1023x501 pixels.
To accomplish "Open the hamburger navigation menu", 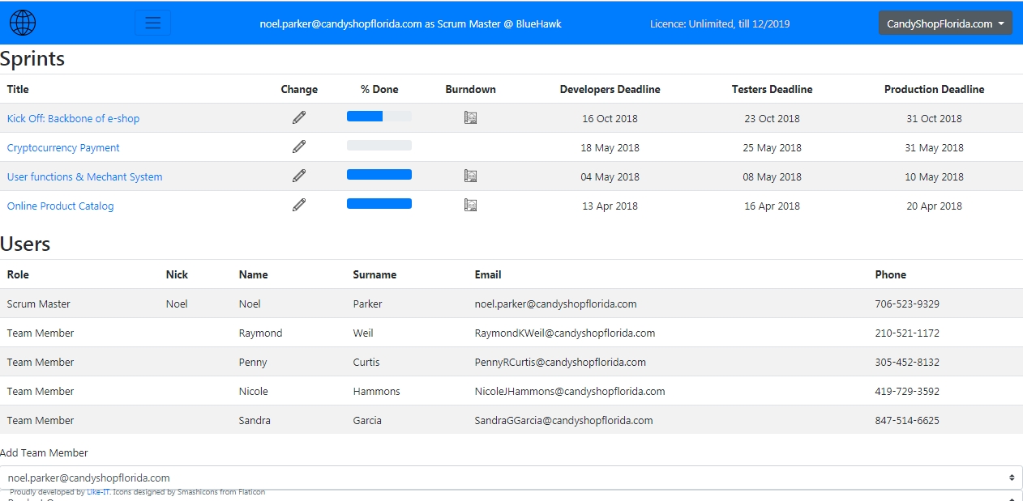I will pyautogui.click(x=152, y=23).
